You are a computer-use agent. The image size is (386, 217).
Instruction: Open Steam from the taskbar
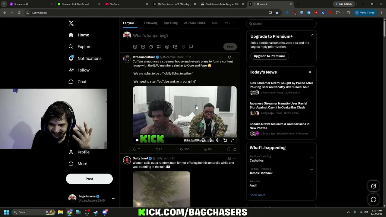(96, 212)
